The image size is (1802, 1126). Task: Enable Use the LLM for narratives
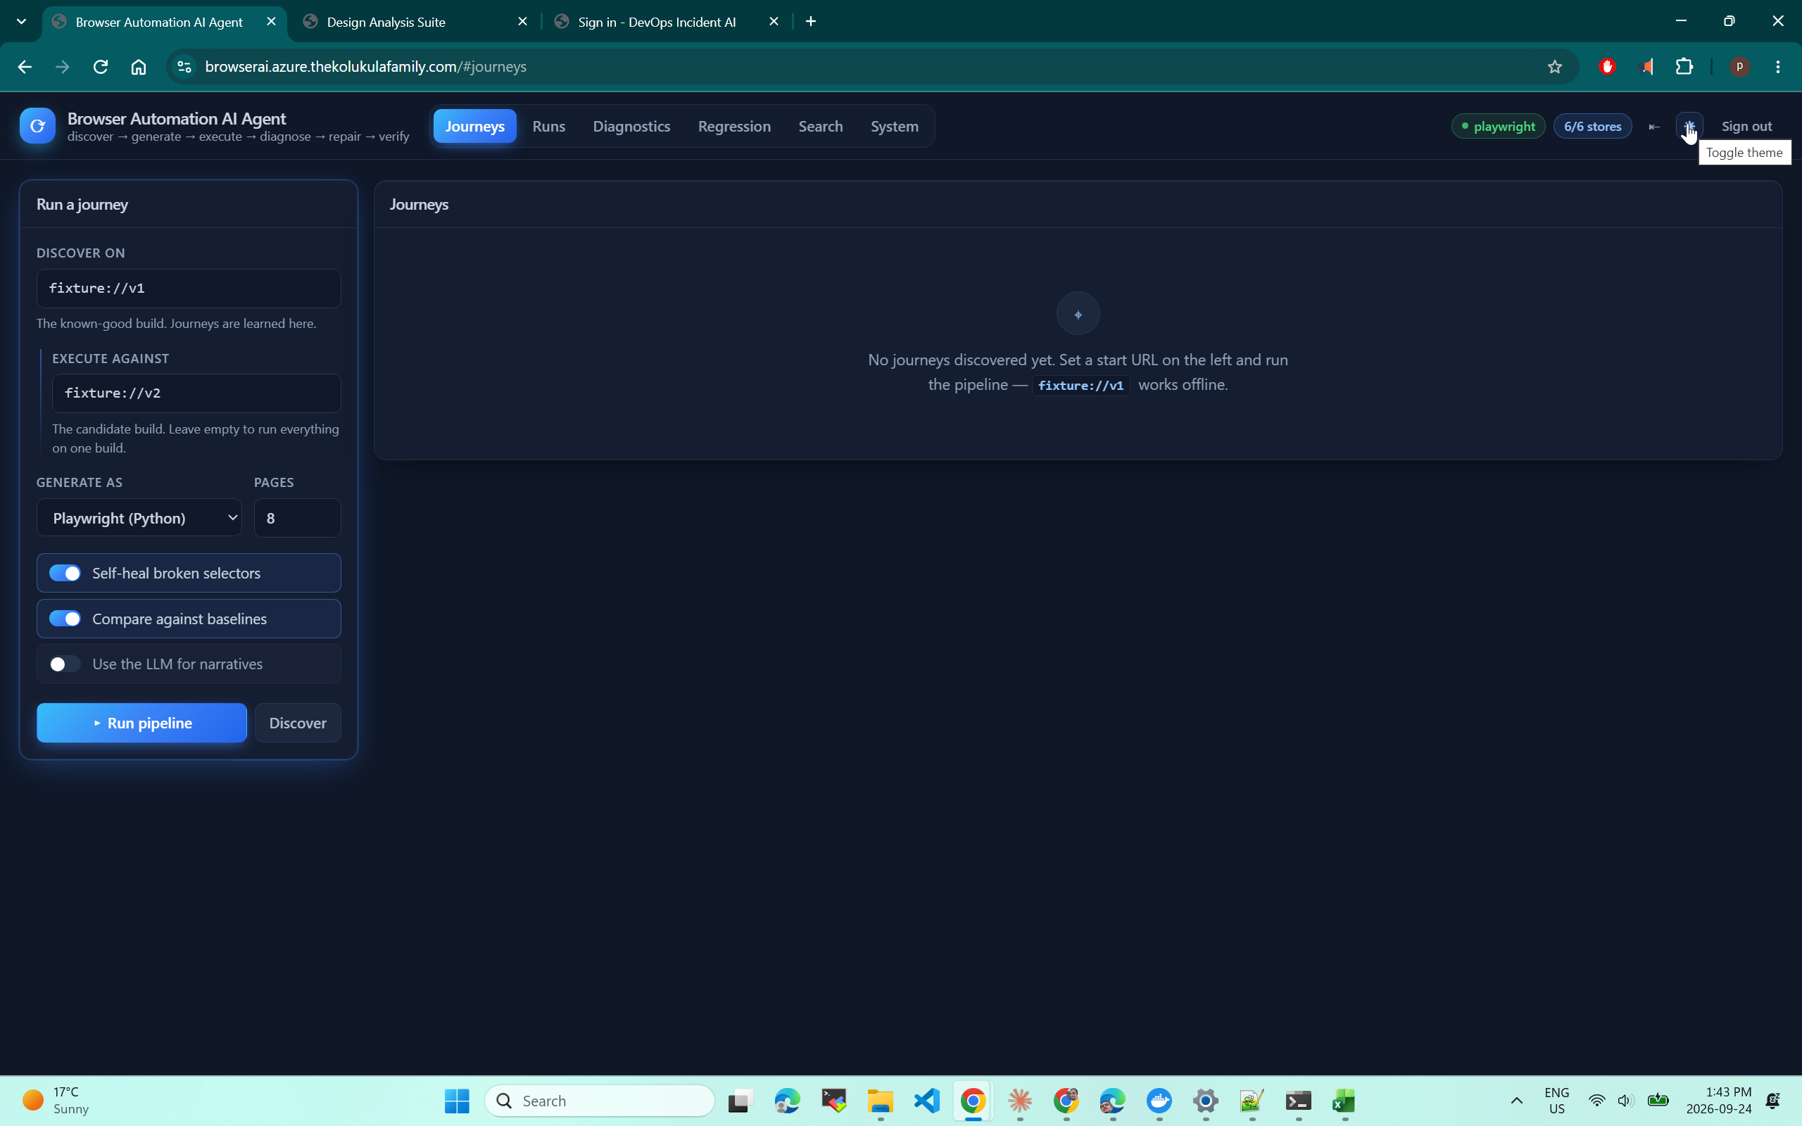pos(65,664)
